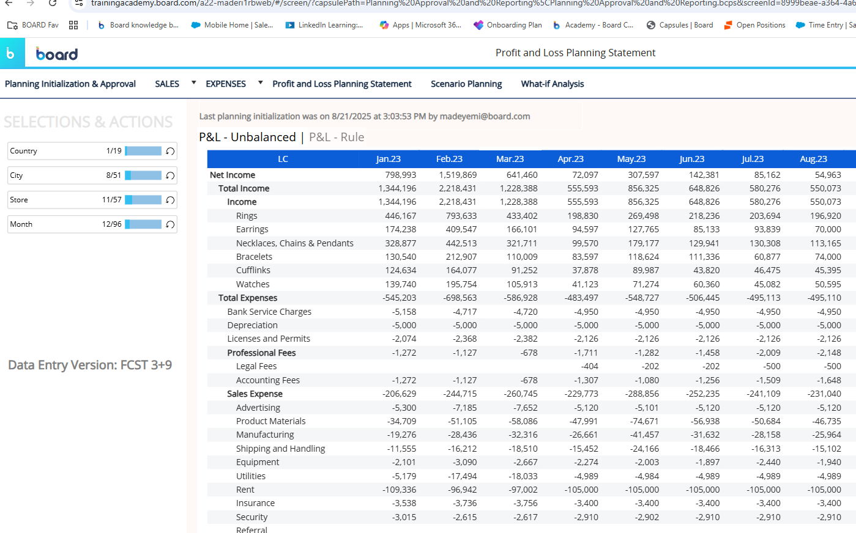Switch to the P&L - Rule view
Image resolution: width=856 pixels, height=533 pixels.
point(337,137)
